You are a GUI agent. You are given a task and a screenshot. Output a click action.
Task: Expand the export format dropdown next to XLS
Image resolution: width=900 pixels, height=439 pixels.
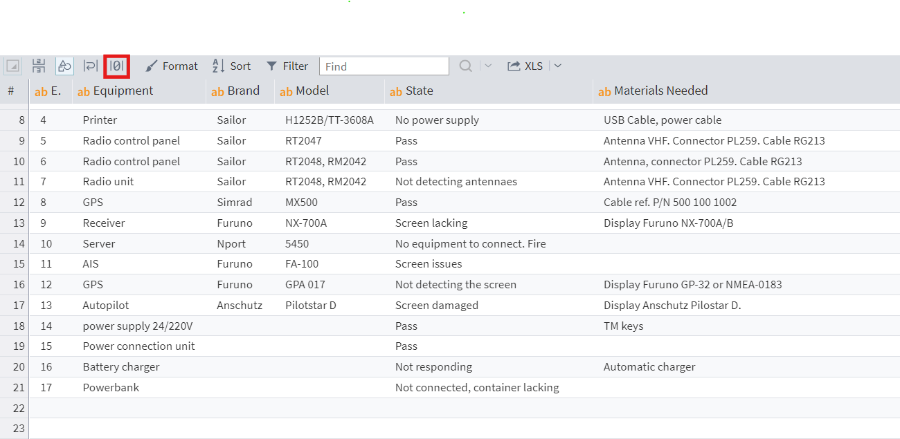tap(558, 66)
